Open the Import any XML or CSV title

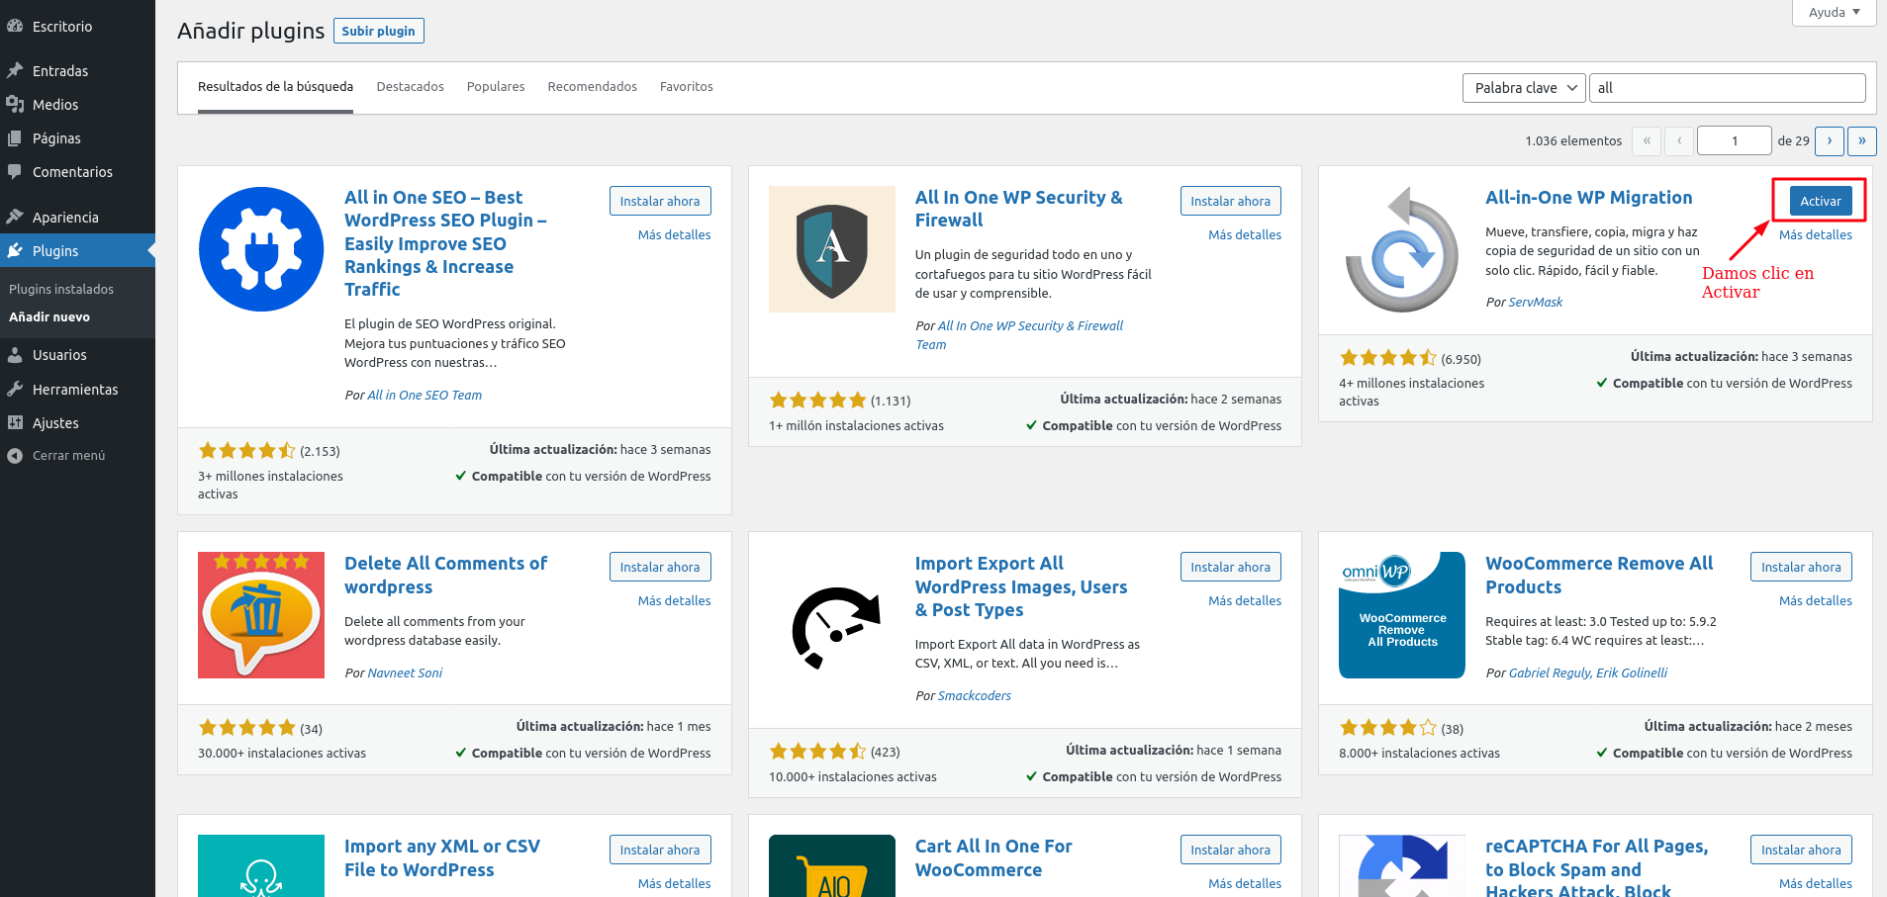(442, 857)
